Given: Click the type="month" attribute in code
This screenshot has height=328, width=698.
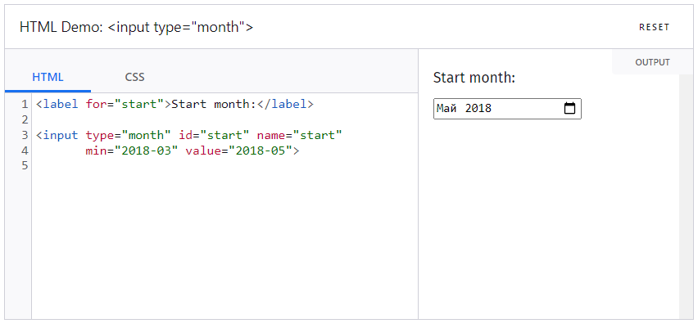Looking at the screenshot, I should (x=128, y=135).
